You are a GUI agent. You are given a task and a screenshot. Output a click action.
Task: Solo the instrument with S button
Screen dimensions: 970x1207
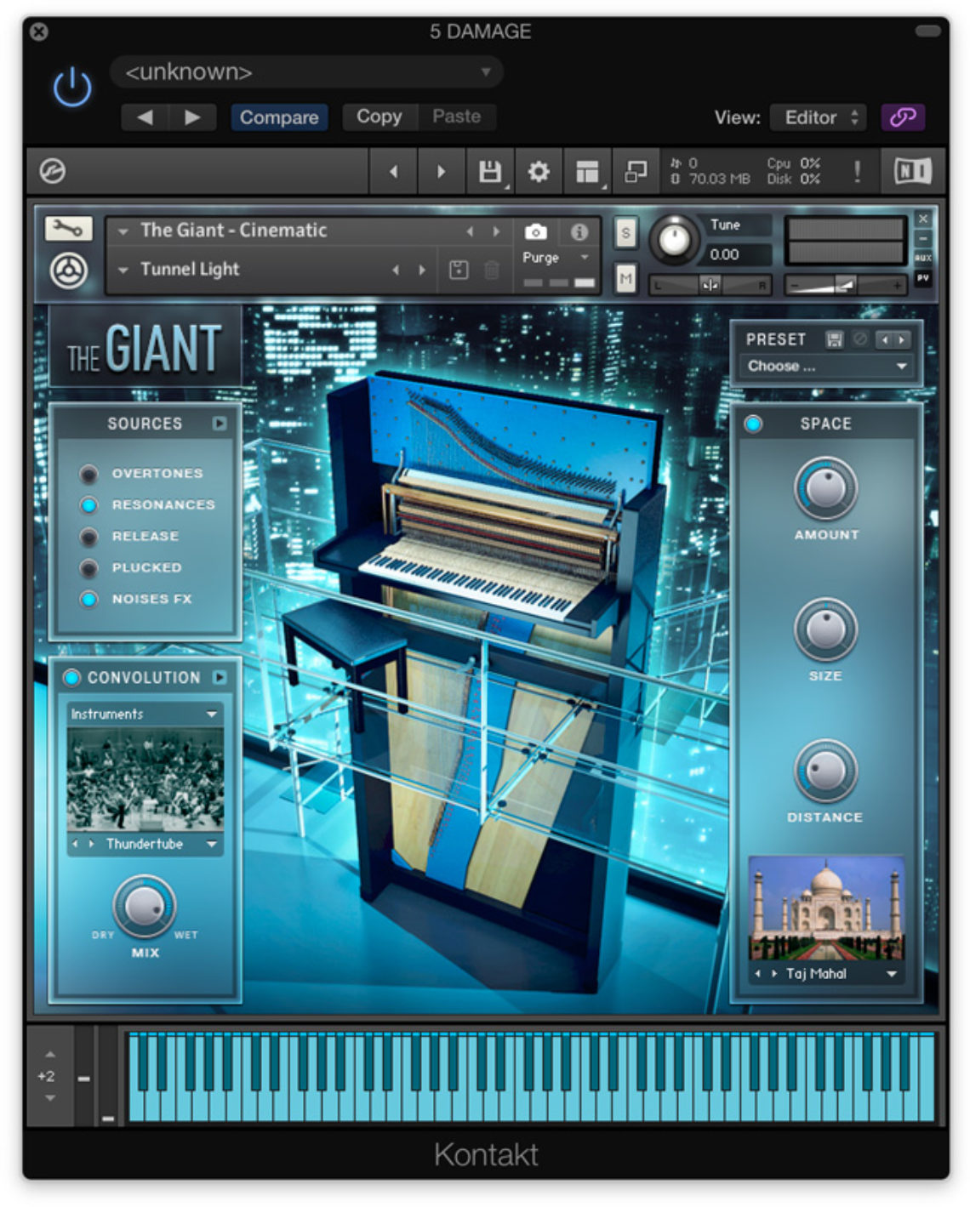(x=626, y=232)
